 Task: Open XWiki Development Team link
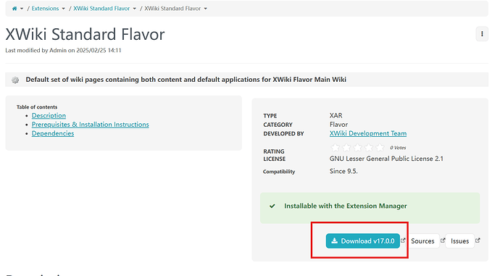pyautogui.click(x=368, y=133)
